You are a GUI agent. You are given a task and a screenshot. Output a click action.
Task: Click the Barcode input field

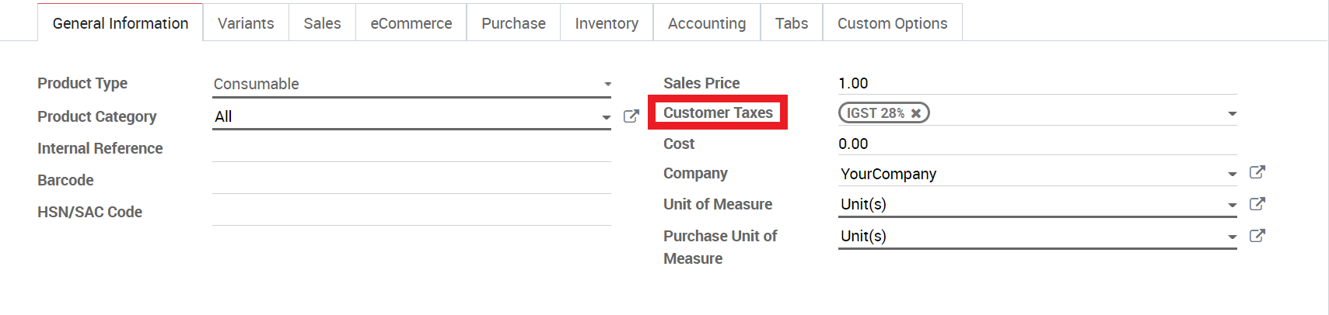click(411, 180)
